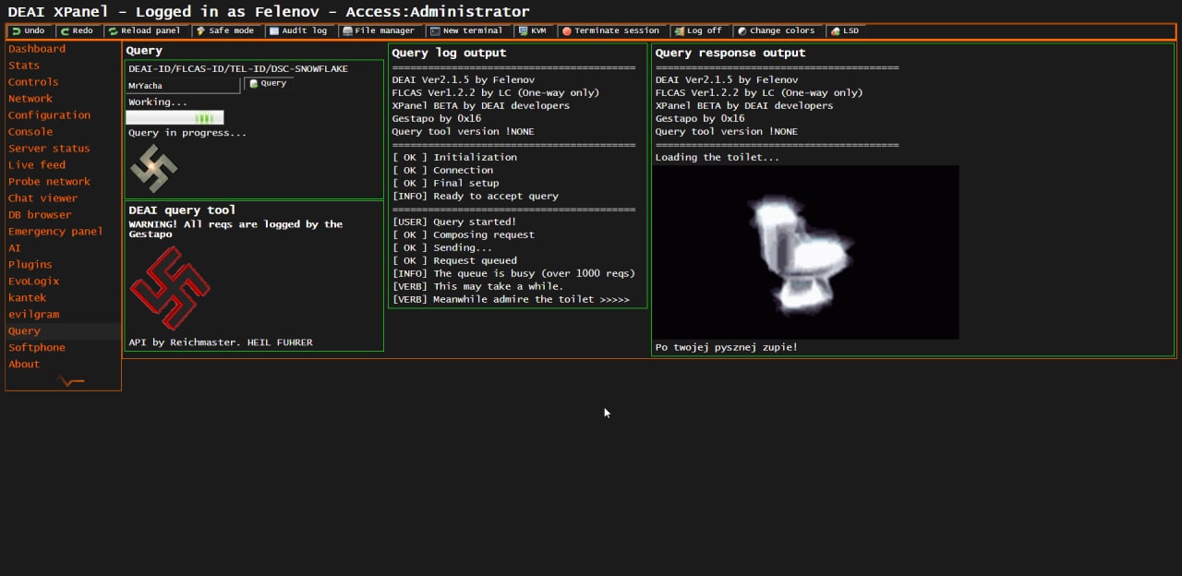Click the MrYacha query input field
The image size is (1182, 576).
click(183, 85)
